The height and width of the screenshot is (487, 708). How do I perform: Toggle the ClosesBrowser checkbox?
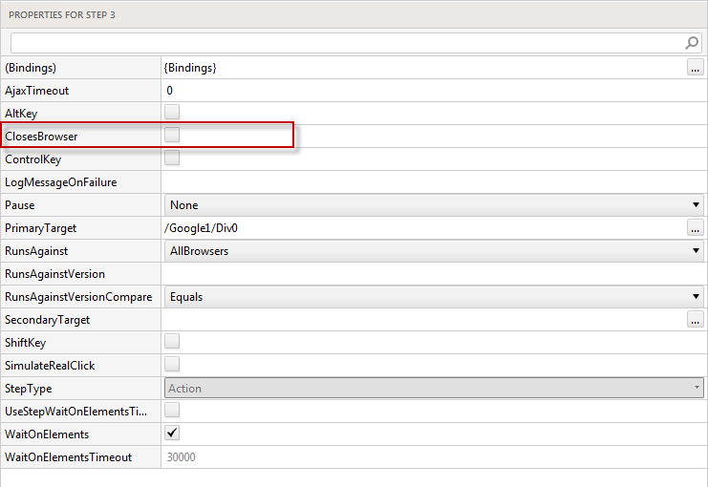coord(172,136)
